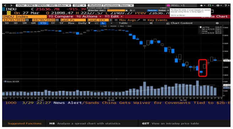Toggle the Key Events checkbox
The height and width of the screenshot is (129, 233).
[144, 20]
